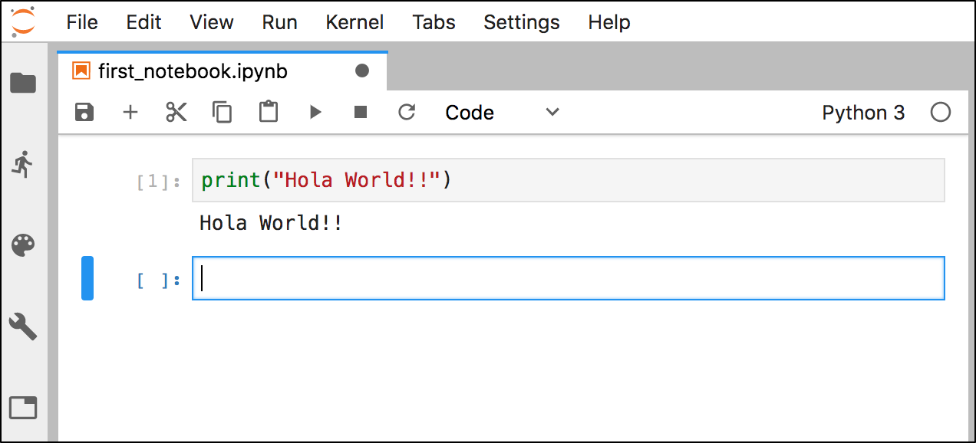Viewport: 976px width, 443px height.
Task: Interrupt the kernel with the stop icon
Action: [361, 112]
